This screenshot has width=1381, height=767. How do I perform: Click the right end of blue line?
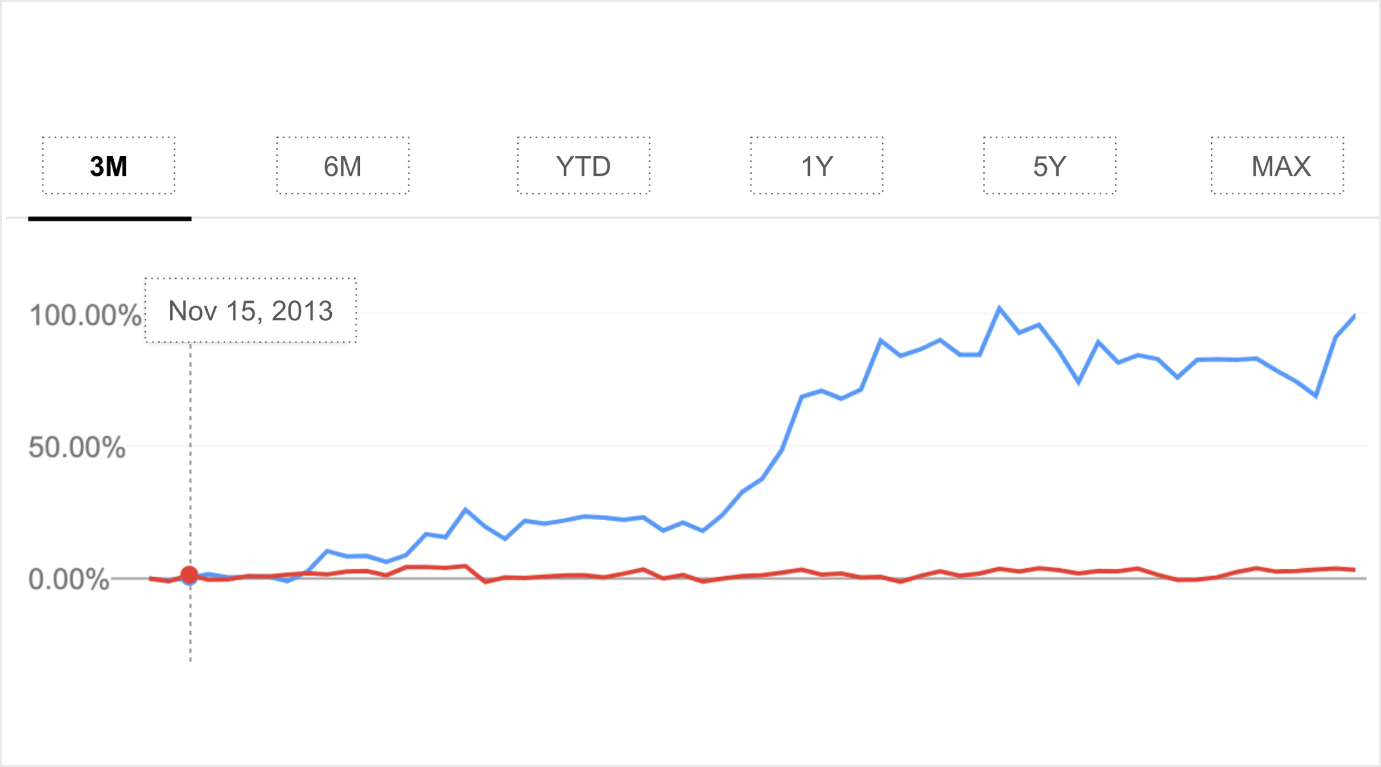pos(1354,316)
